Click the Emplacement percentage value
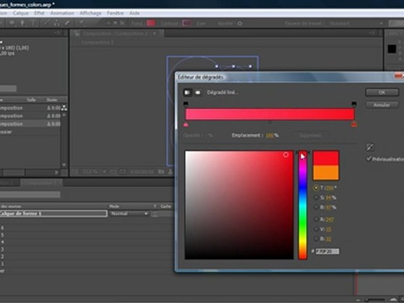 coord(269,135)
